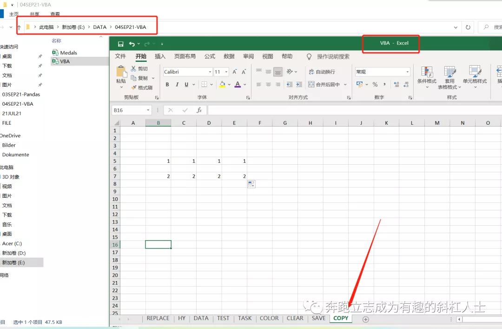
Task: Click the Cut (剪切) scissors icon
Action: 133,68
